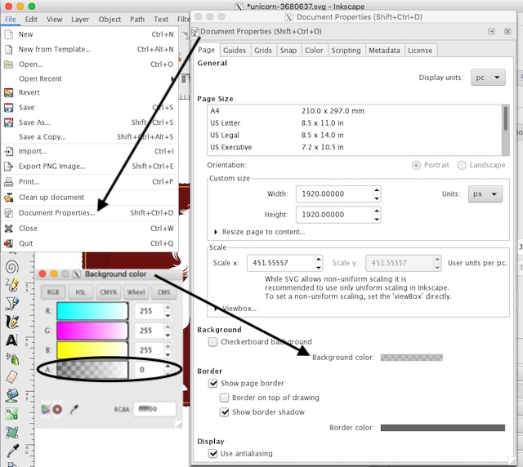Select the Spiral tool in the toolbox
This screenshot has height=467, width=523.
point(12,267)
